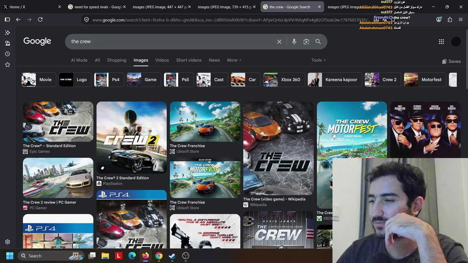Reload the current Google page
The image size is (468, 263).
click(40, 19)
